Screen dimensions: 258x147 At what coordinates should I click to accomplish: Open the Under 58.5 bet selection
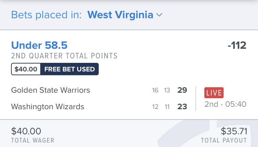tap(39, 45)
